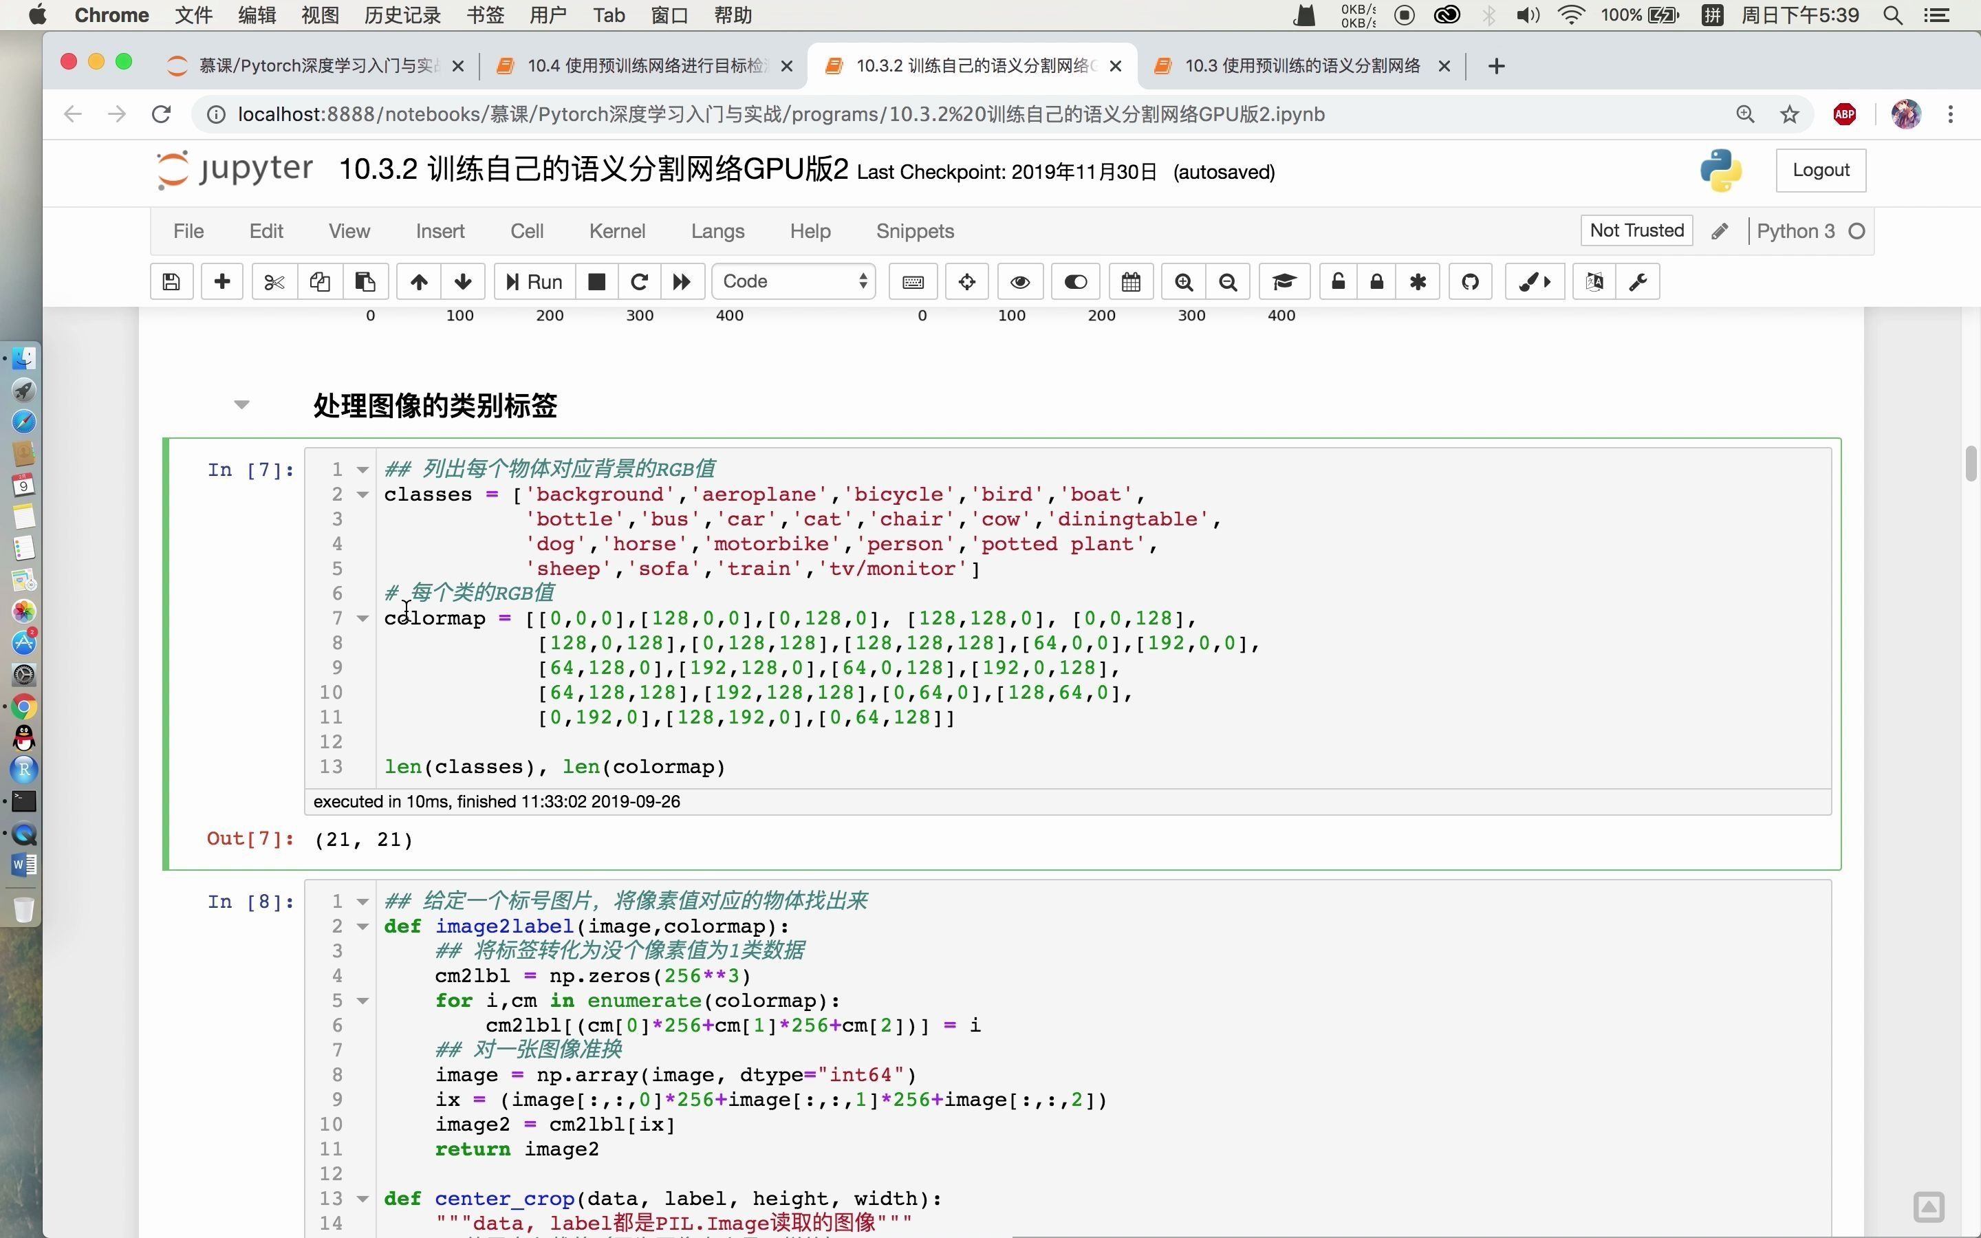Move the selected cell up
1981x1238 pixels.
coord(419,282)
